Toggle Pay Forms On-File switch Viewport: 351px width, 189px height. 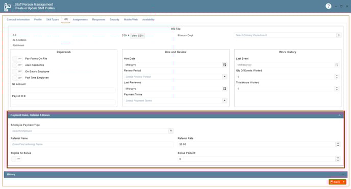pyautogui.click(x=17, y=59)
